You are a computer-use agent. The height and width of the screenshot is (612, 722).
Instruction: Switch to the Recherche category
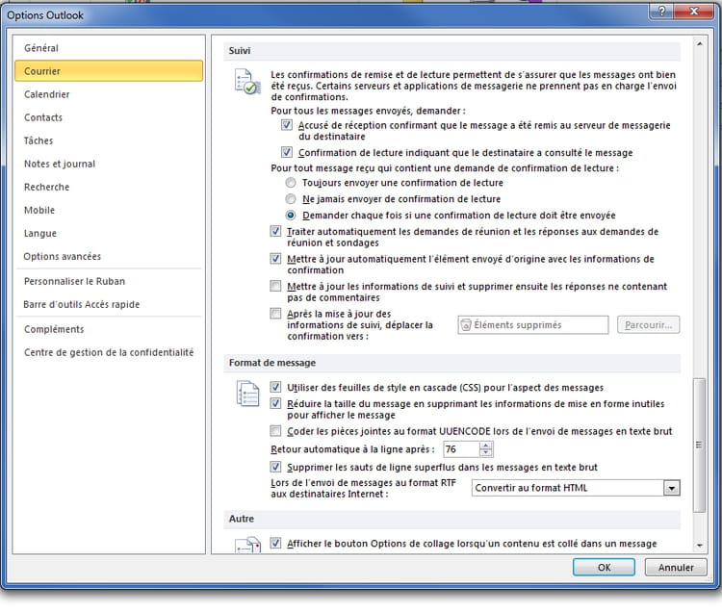tap(109, 187)
